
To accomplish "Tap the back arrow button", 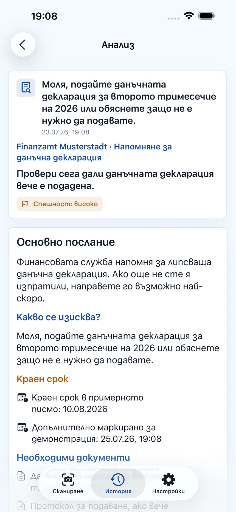I will point(23,44).
